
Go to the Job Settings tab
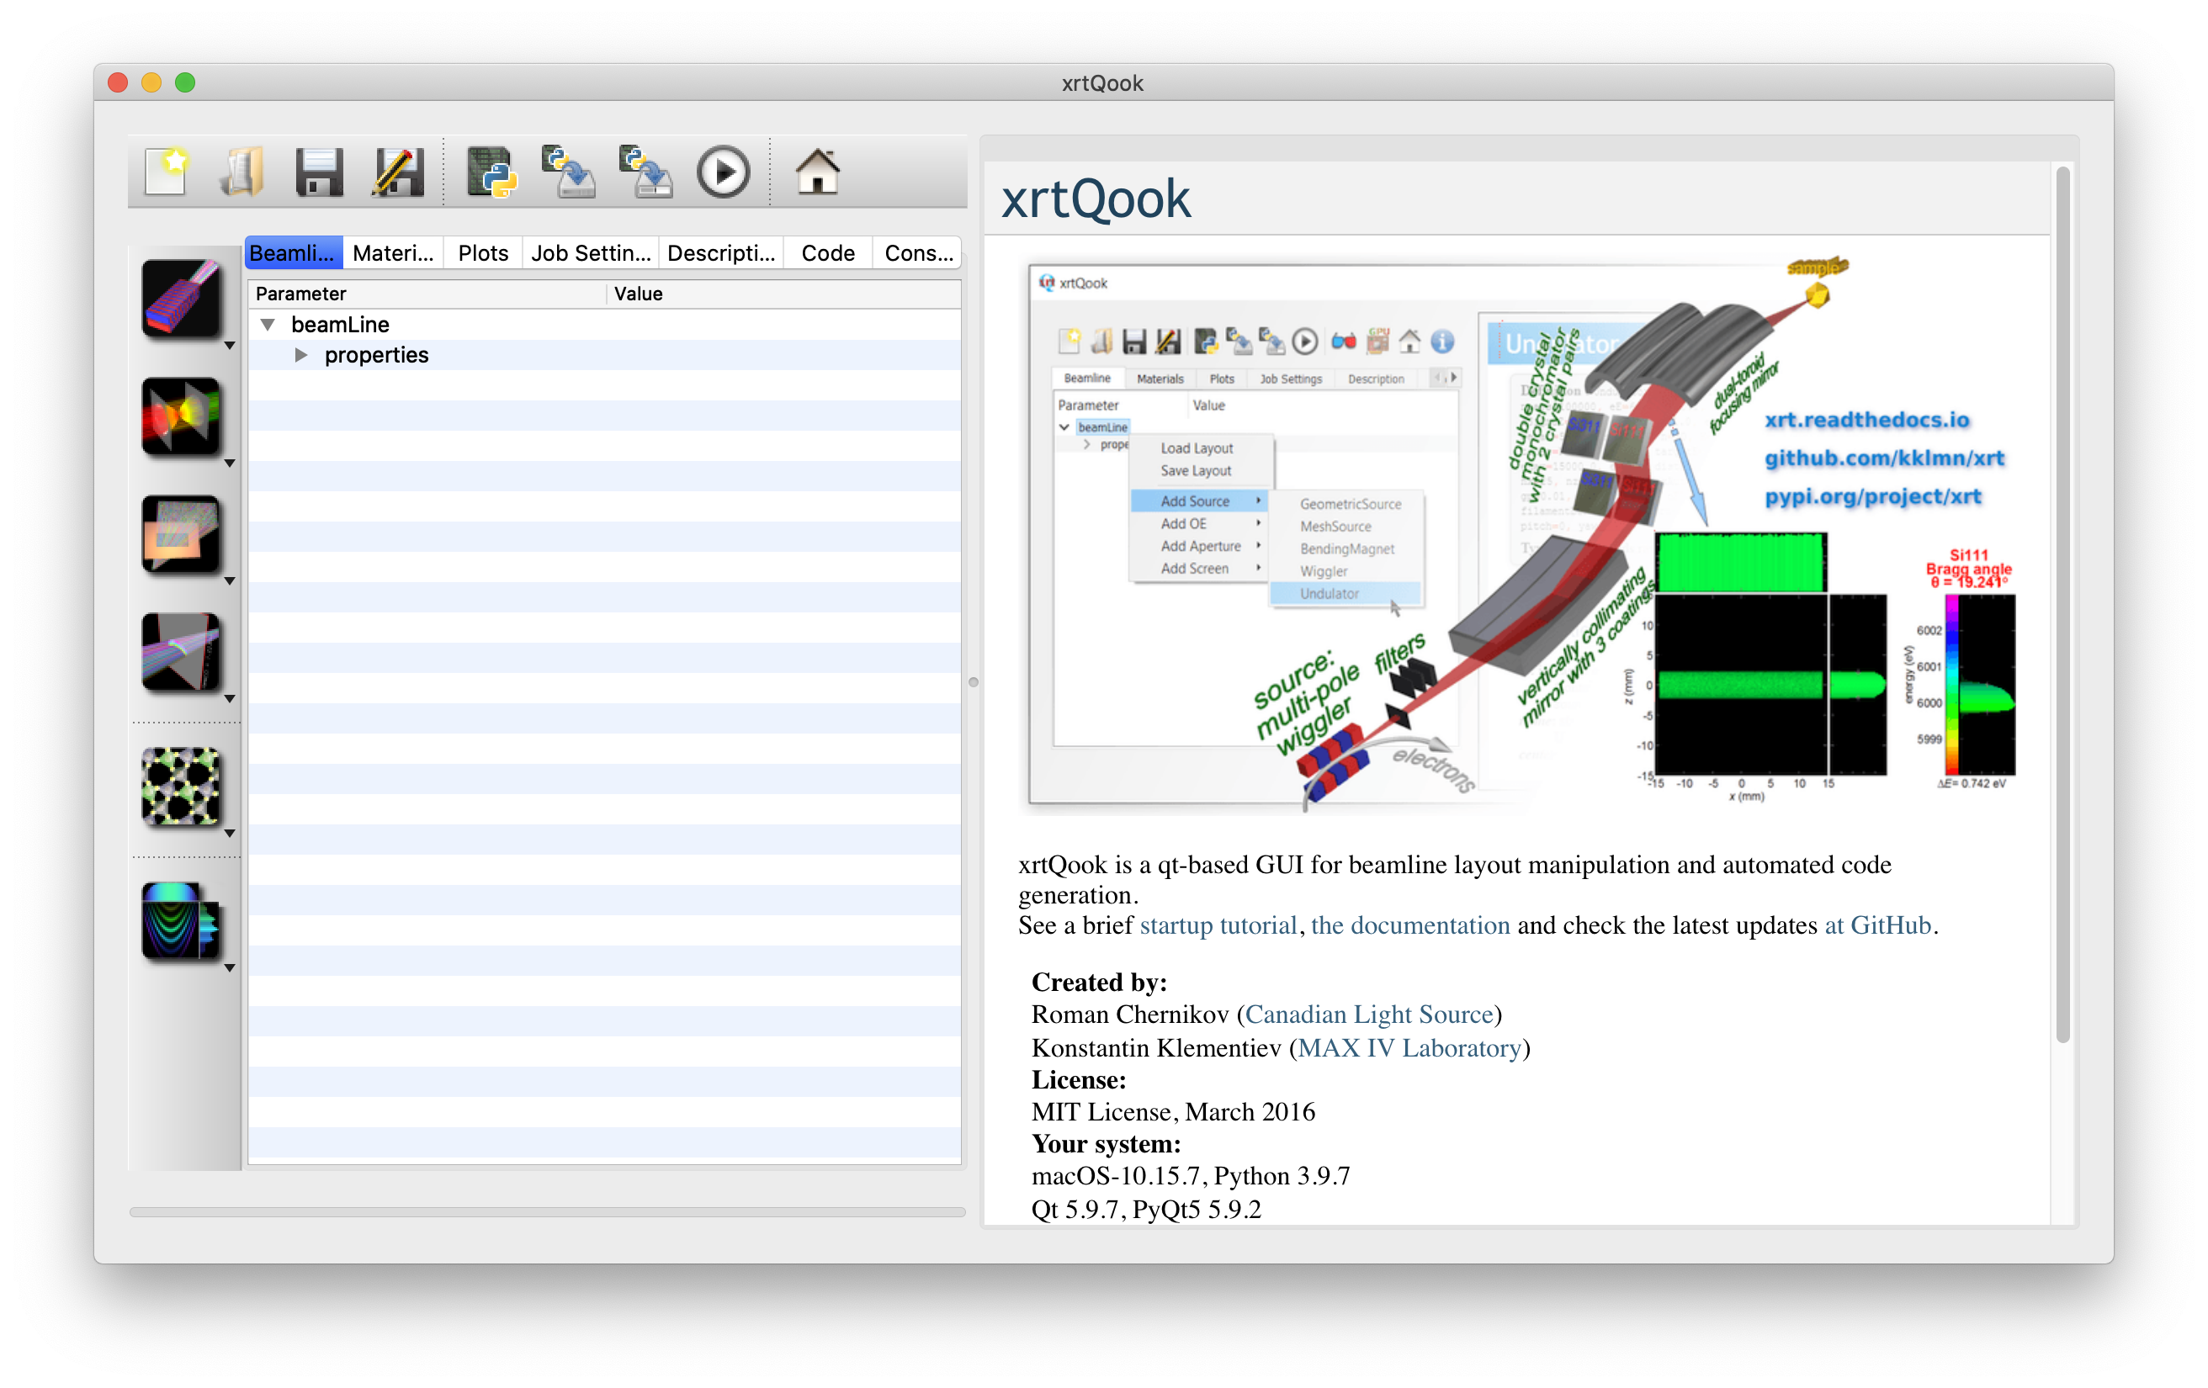592,253
